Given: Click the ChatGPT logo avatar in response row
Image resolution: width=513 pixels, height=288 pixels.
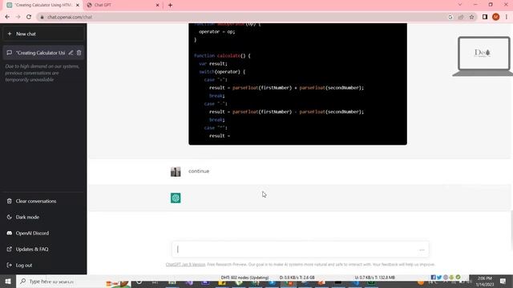Looking at the screenshot, I should click(176, 198).
